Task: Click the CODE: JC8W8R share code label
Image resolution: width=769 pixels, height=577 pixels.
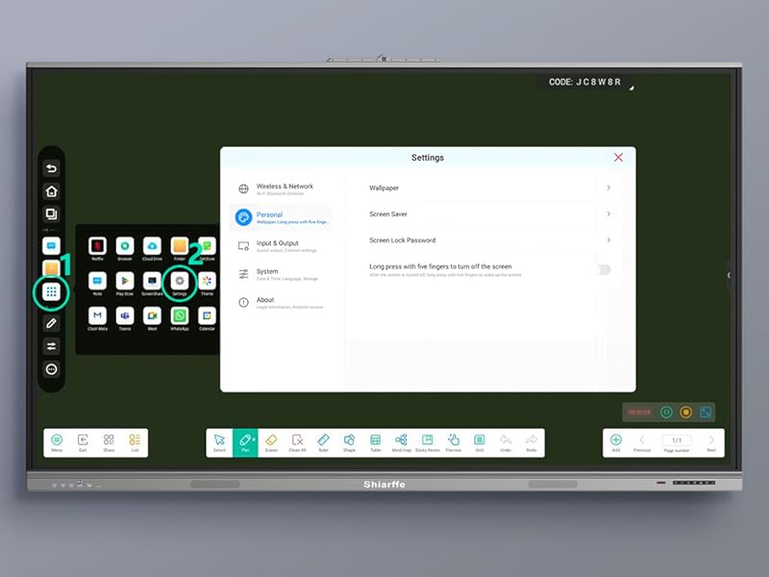Action: click(584, 82)
